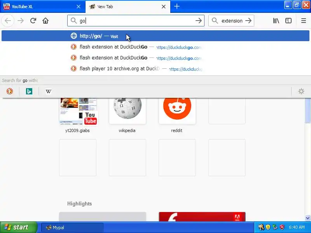Click the yellow shield tray icon
This screenshot has width=311, height=233.
268,227
